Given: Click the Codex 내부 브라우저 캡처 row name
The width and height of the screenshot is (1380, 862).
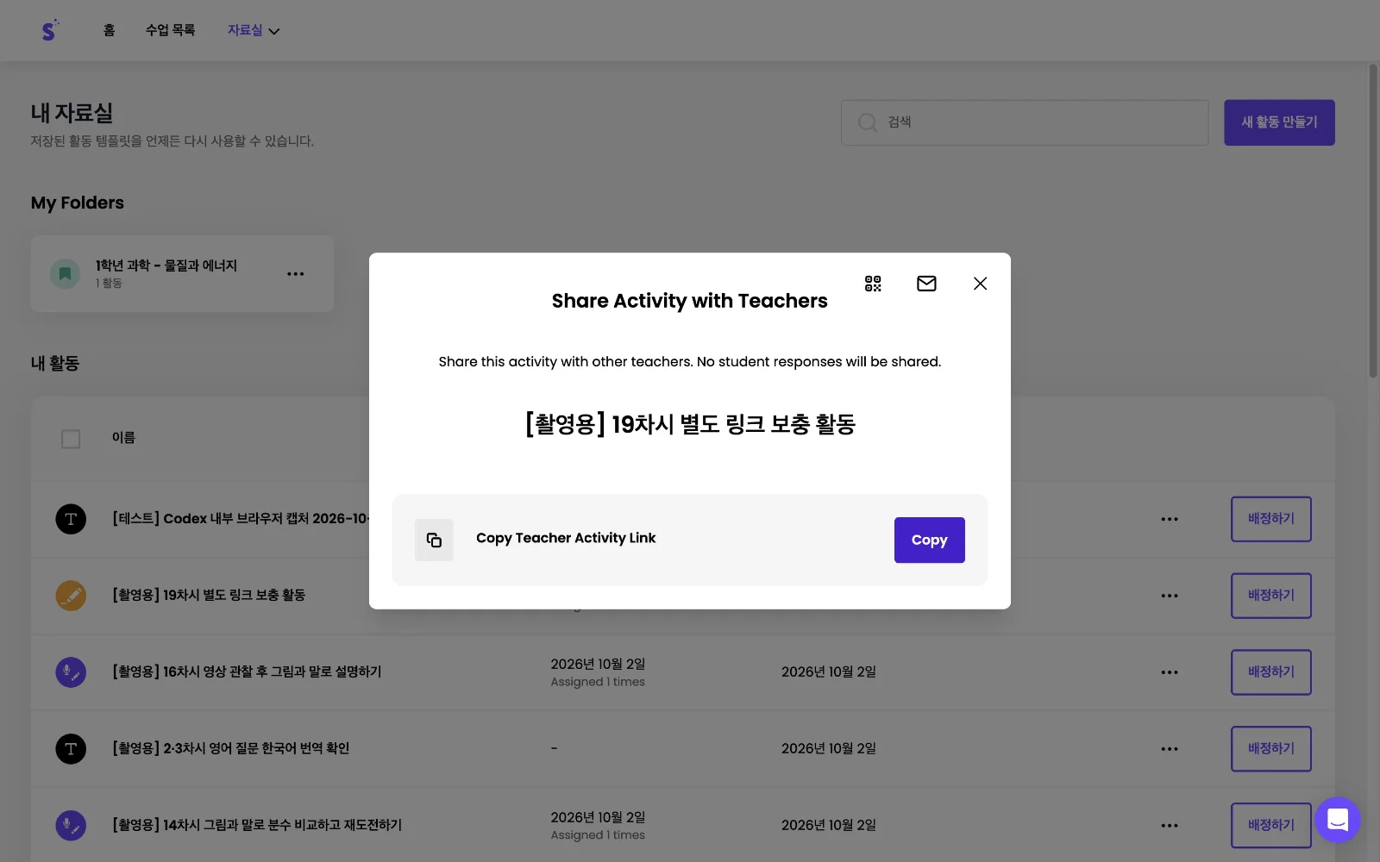Looking at the screenshot, I should (x=241, y=518).
